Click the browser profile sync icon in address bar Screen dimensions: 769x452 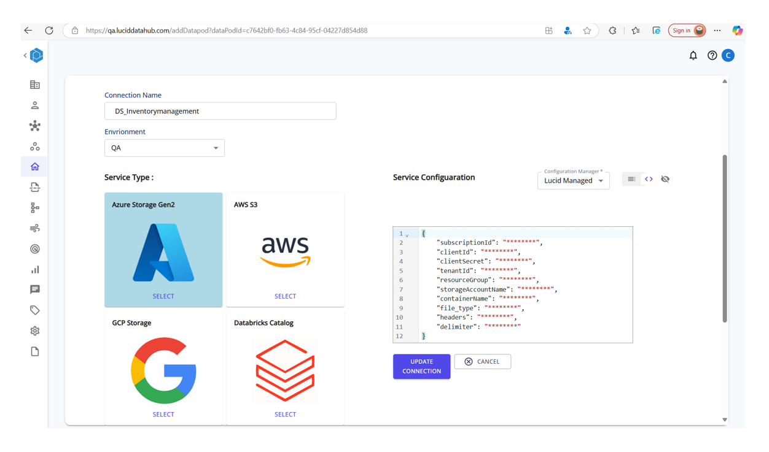568,30
